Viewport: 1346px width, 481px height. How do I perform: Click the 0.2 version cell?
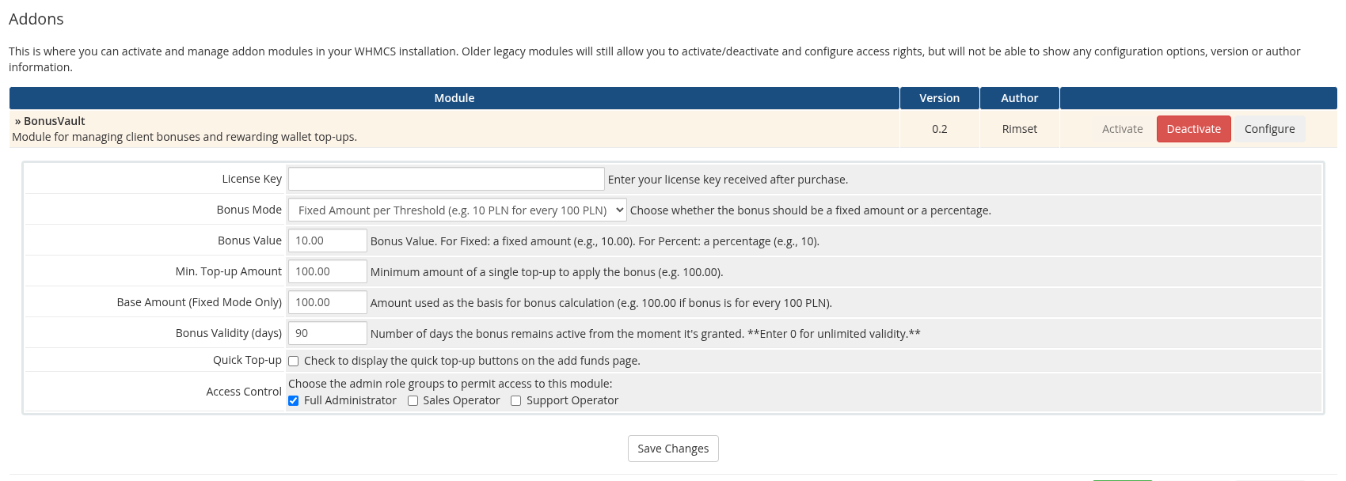tap(939, 129)
